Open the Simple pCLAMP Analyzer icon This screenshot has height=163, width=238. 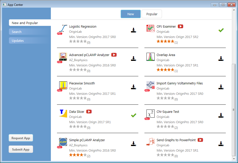click(x=63, y=142)
